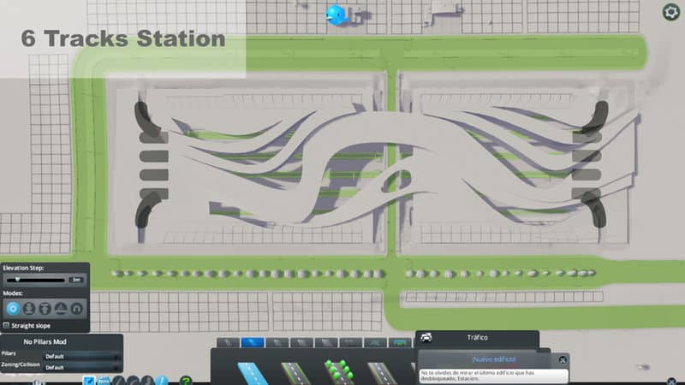Click the blue Chirper bird icon

[x=337, y=15]
